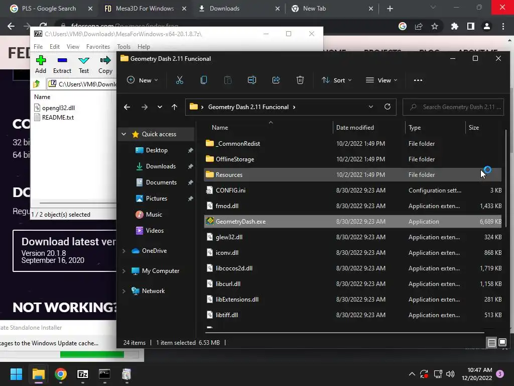Select the _CommonRedist folder
This screenshot has height=386, width=514.
pos(353,143)
